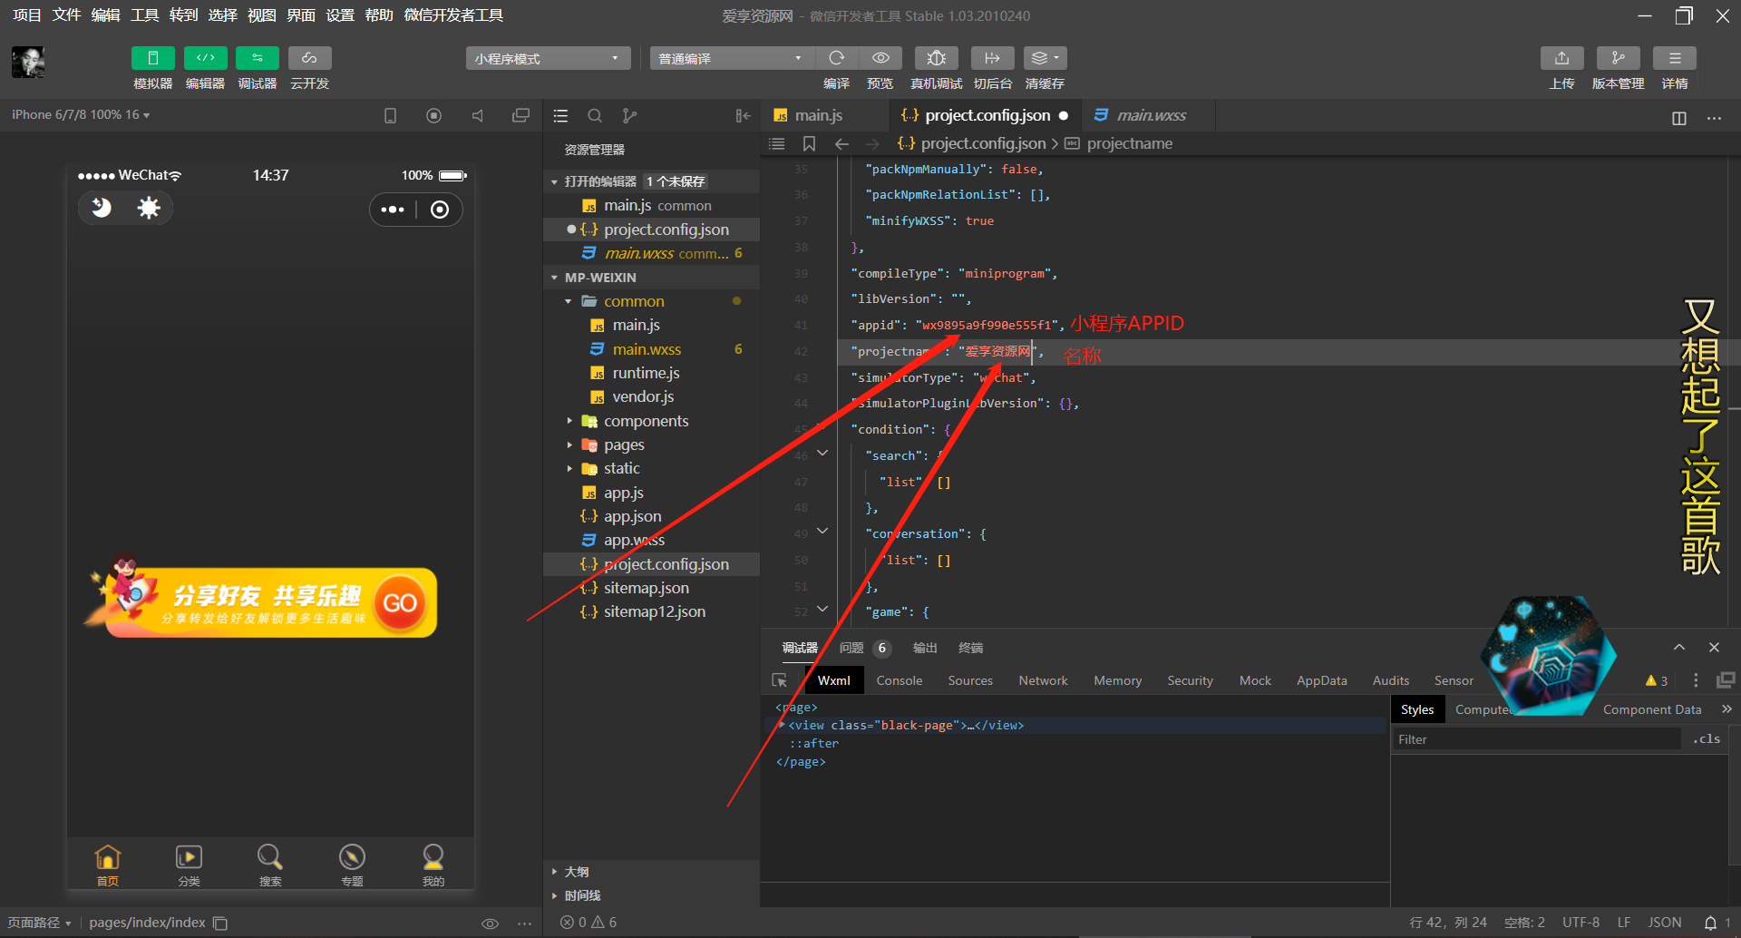Screen dimensions: 1741x938
Task: Toggle the 编辑器 editor panel button
Action: pos(205,58)
